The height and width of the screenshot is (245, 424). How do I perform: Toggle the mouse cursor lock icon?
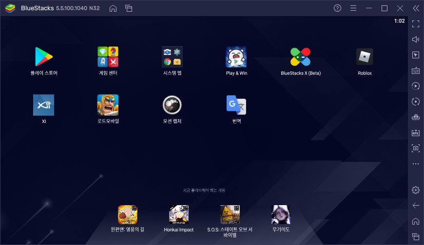point(416,55)
